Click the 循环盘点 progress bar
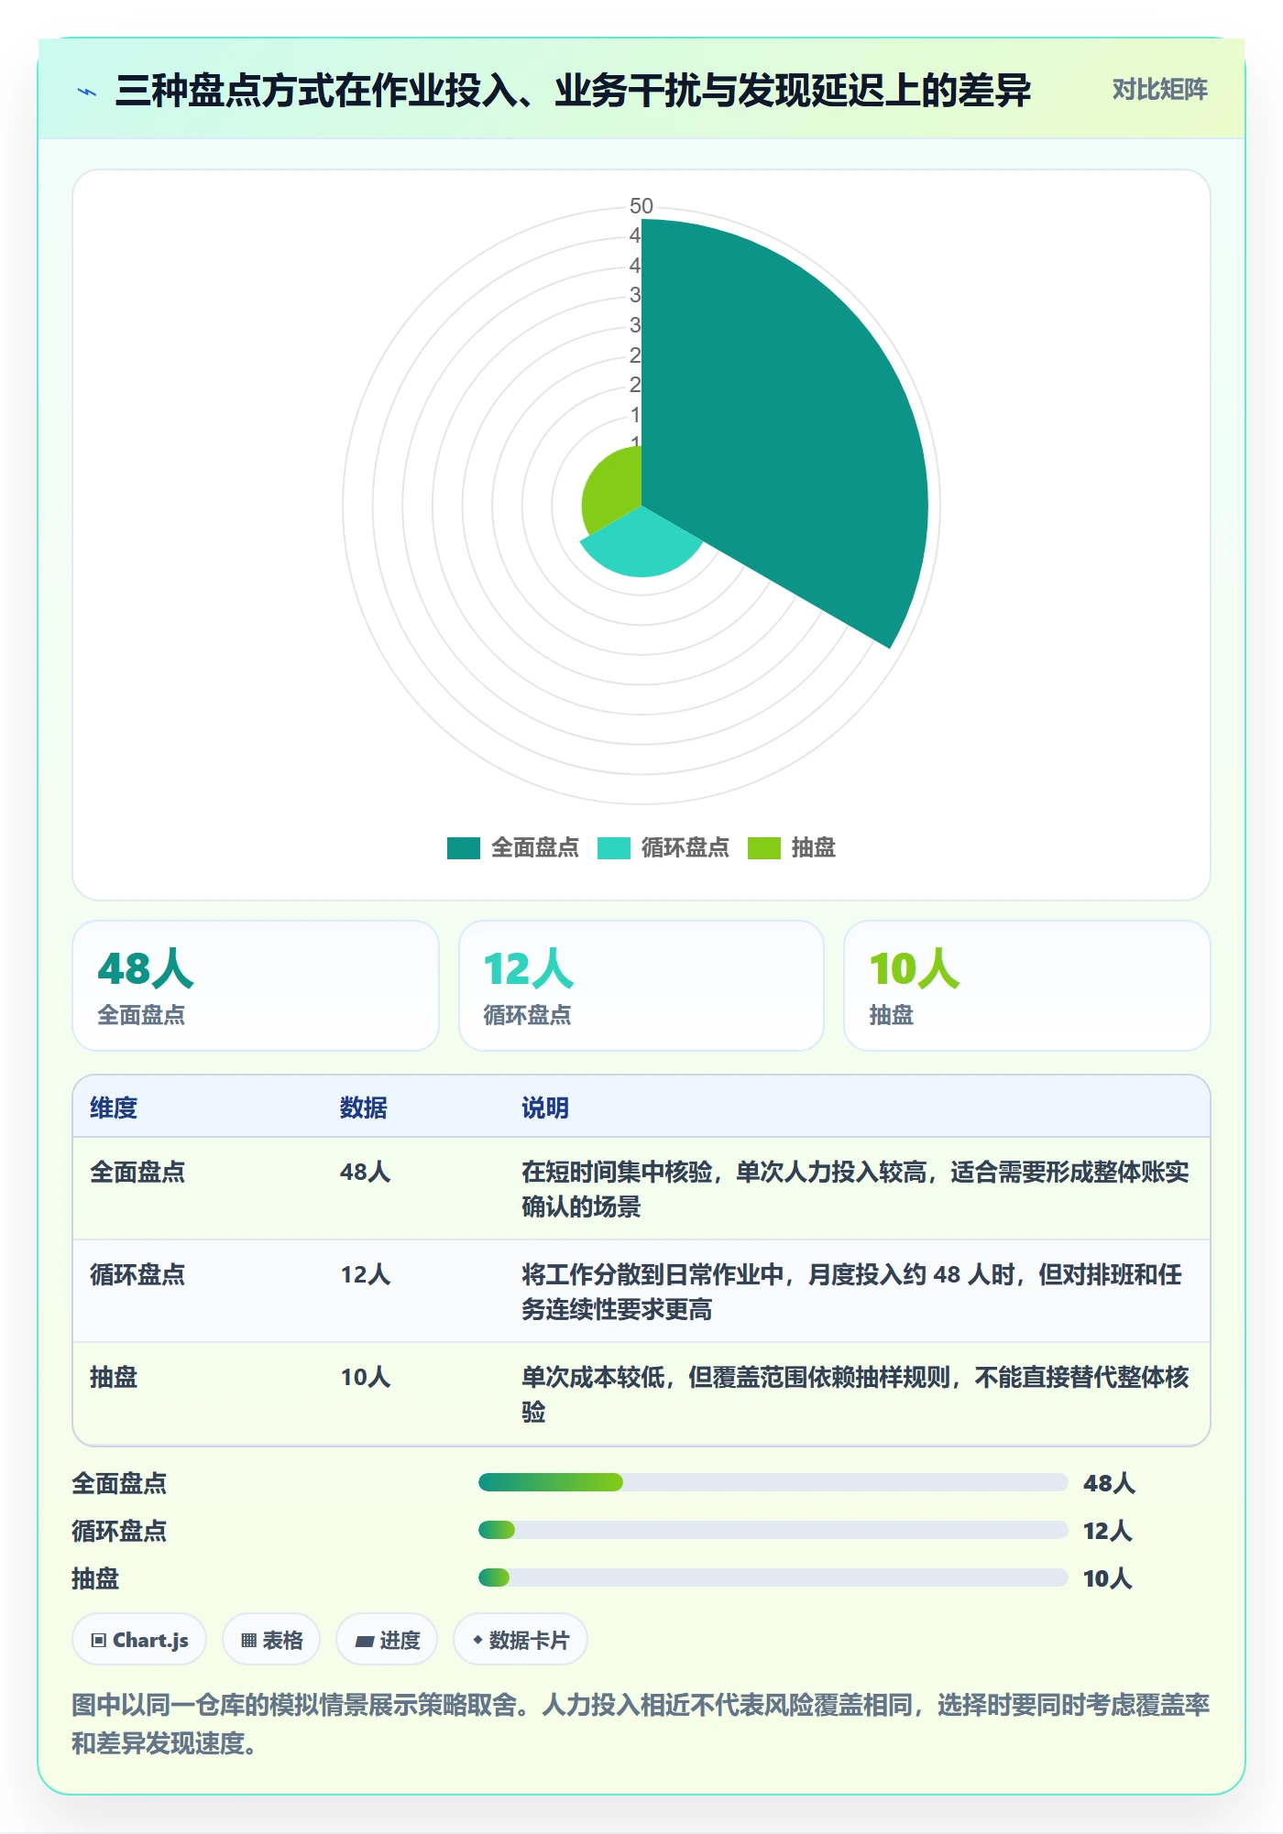The width and height of the screenshot is (1283, 1834). click(773, 1530)
